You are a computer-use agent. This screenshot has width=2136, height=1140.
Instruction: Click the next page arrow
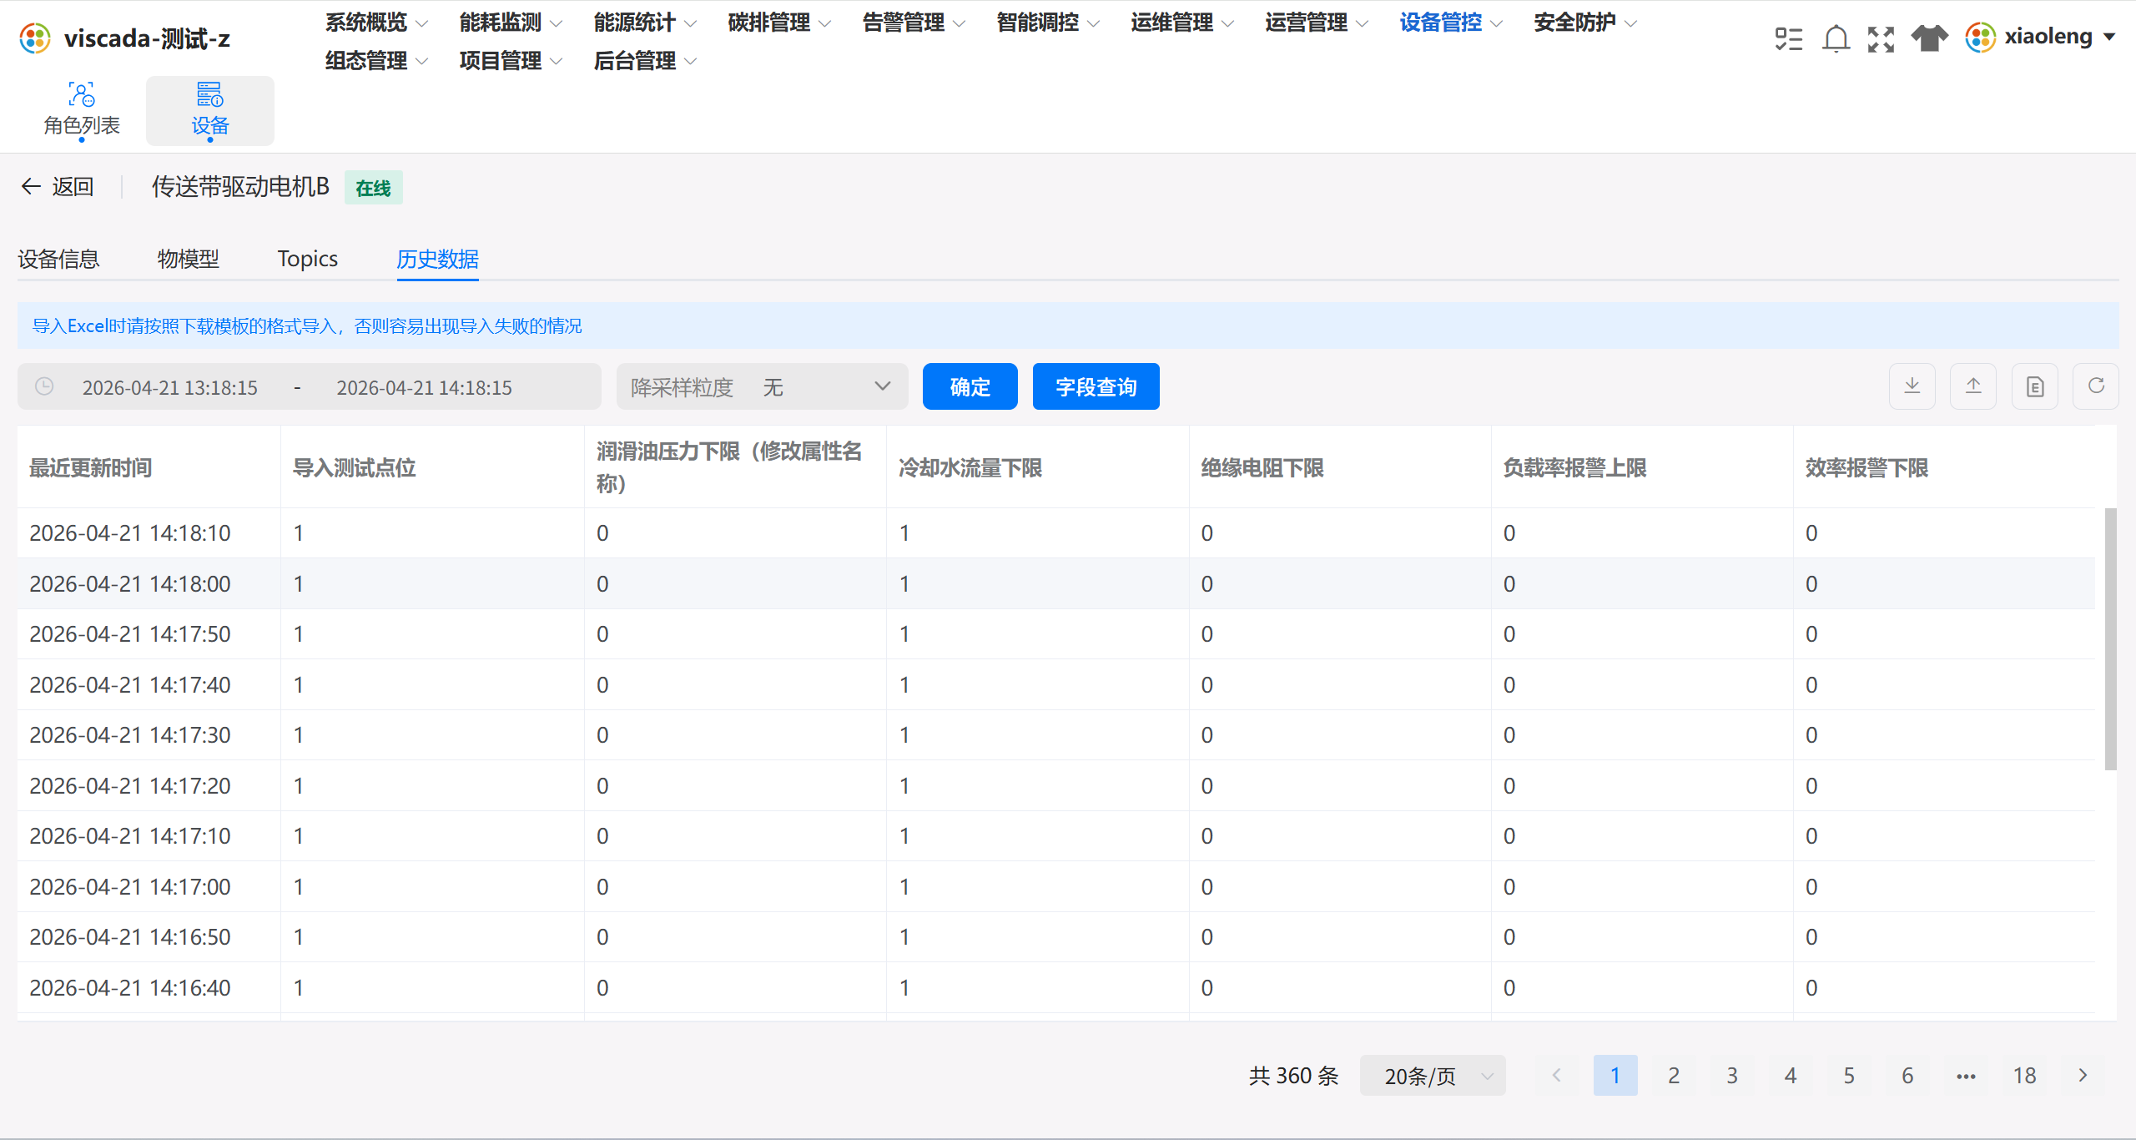(x=2083, y=1076)
